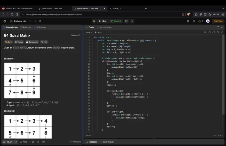Go to next problem arrow
Screen dimensions: 226x146
point(35,21)
